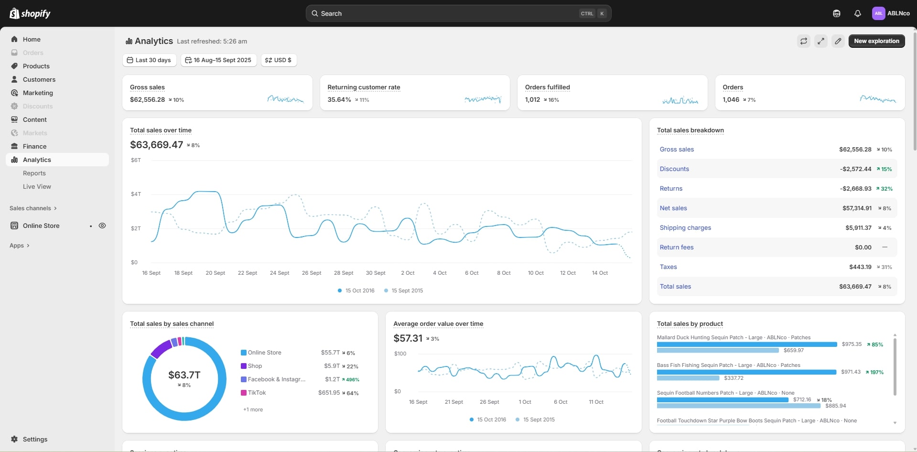The width and height of the screenshot is (917, 452).
Task: Open the notifications bell
Action: [x=858, y=13]
